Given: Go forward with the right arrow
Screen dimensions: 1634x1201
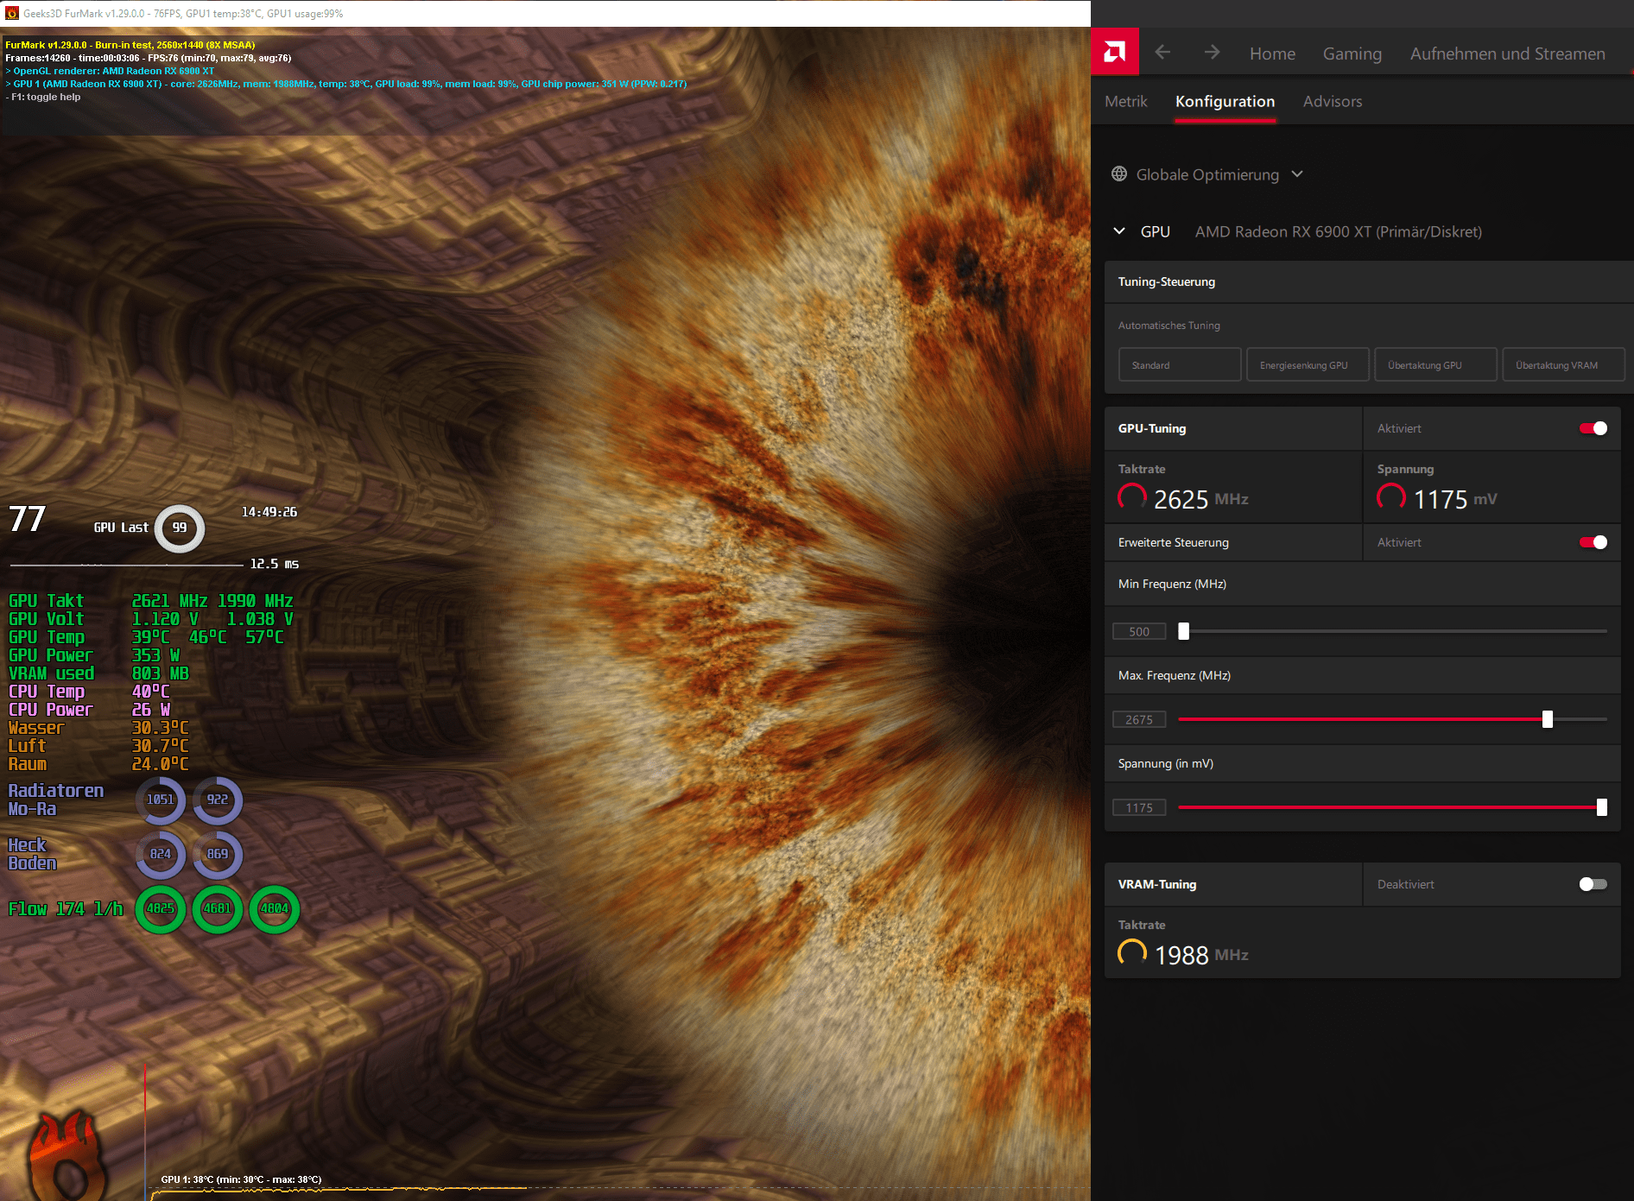Looking at the screenshot, I should point(1212,53).
